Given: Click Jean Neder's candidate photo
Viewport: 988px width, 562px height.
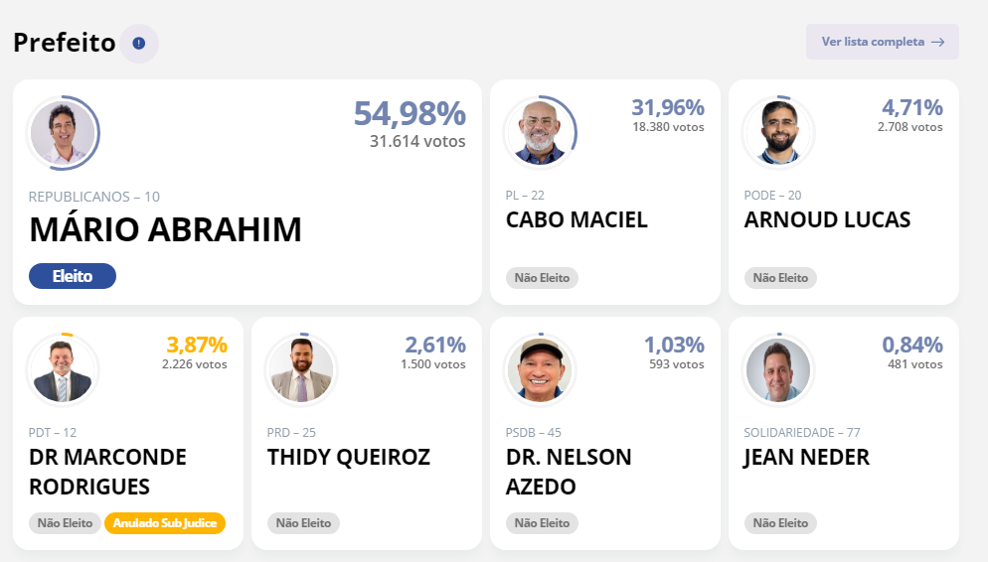Looking at the screenshot, I should pyautogui.click(x=777, y=370).
